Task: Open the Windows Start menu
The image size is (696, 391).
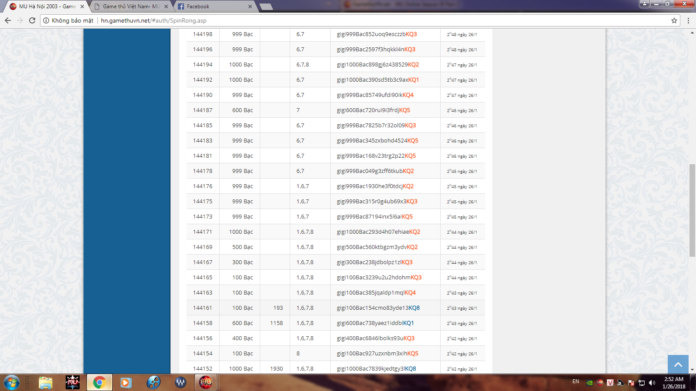Action: [x=12, y=382]
